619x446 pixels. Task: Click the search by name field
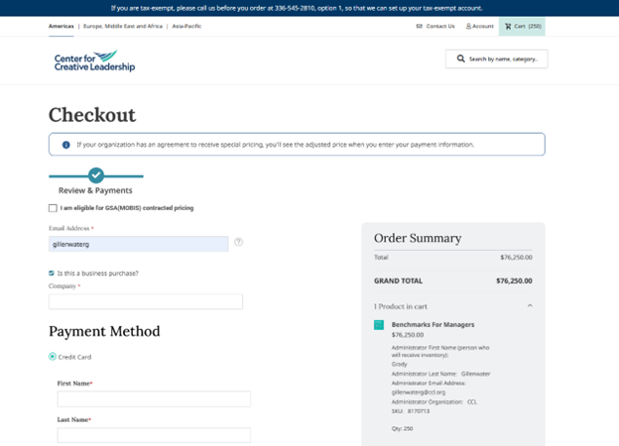[497, 58]
